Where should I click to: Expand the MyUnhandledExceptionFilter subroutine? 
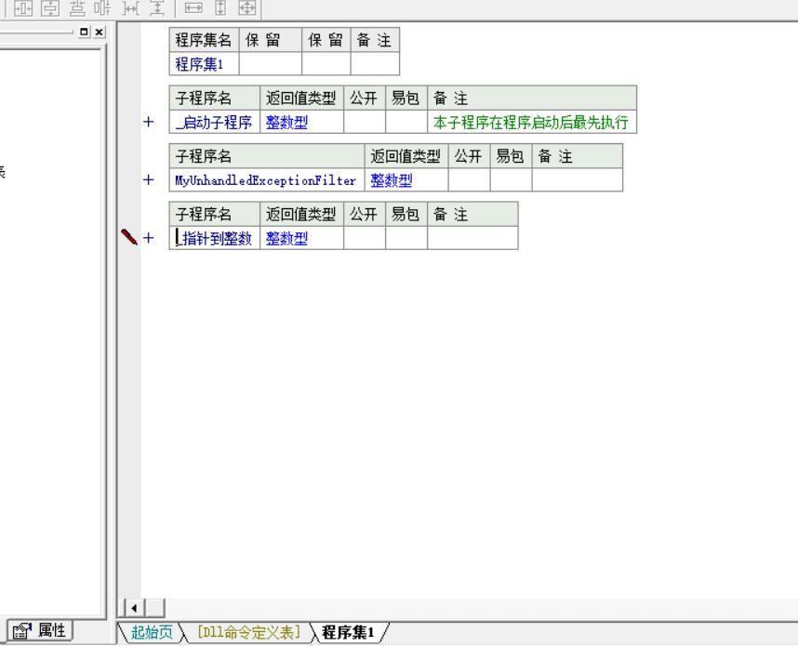(x=149, y=179)
